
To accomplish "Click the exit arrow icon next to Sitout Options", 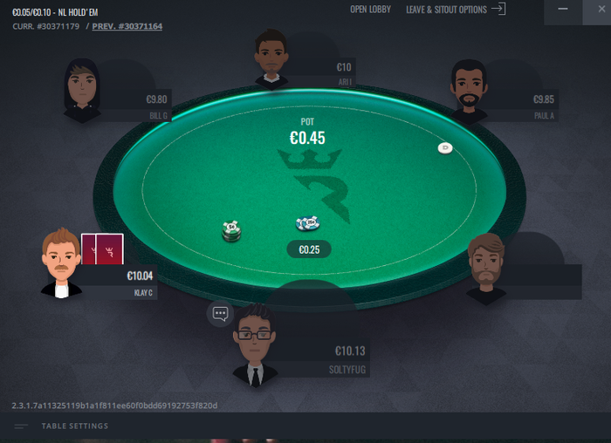I will click(498, 9).
